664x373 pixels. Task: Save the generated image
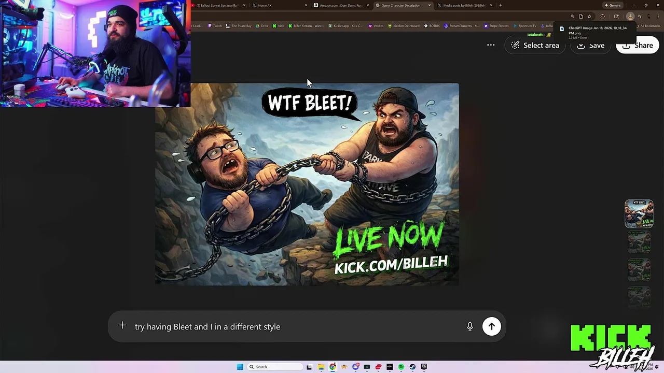click(x=591, y=45)
